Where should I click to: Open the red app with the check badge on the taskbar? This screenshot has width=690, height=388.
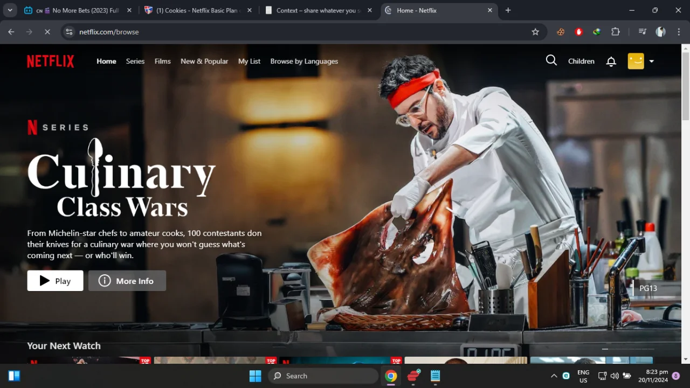point(413,376)
